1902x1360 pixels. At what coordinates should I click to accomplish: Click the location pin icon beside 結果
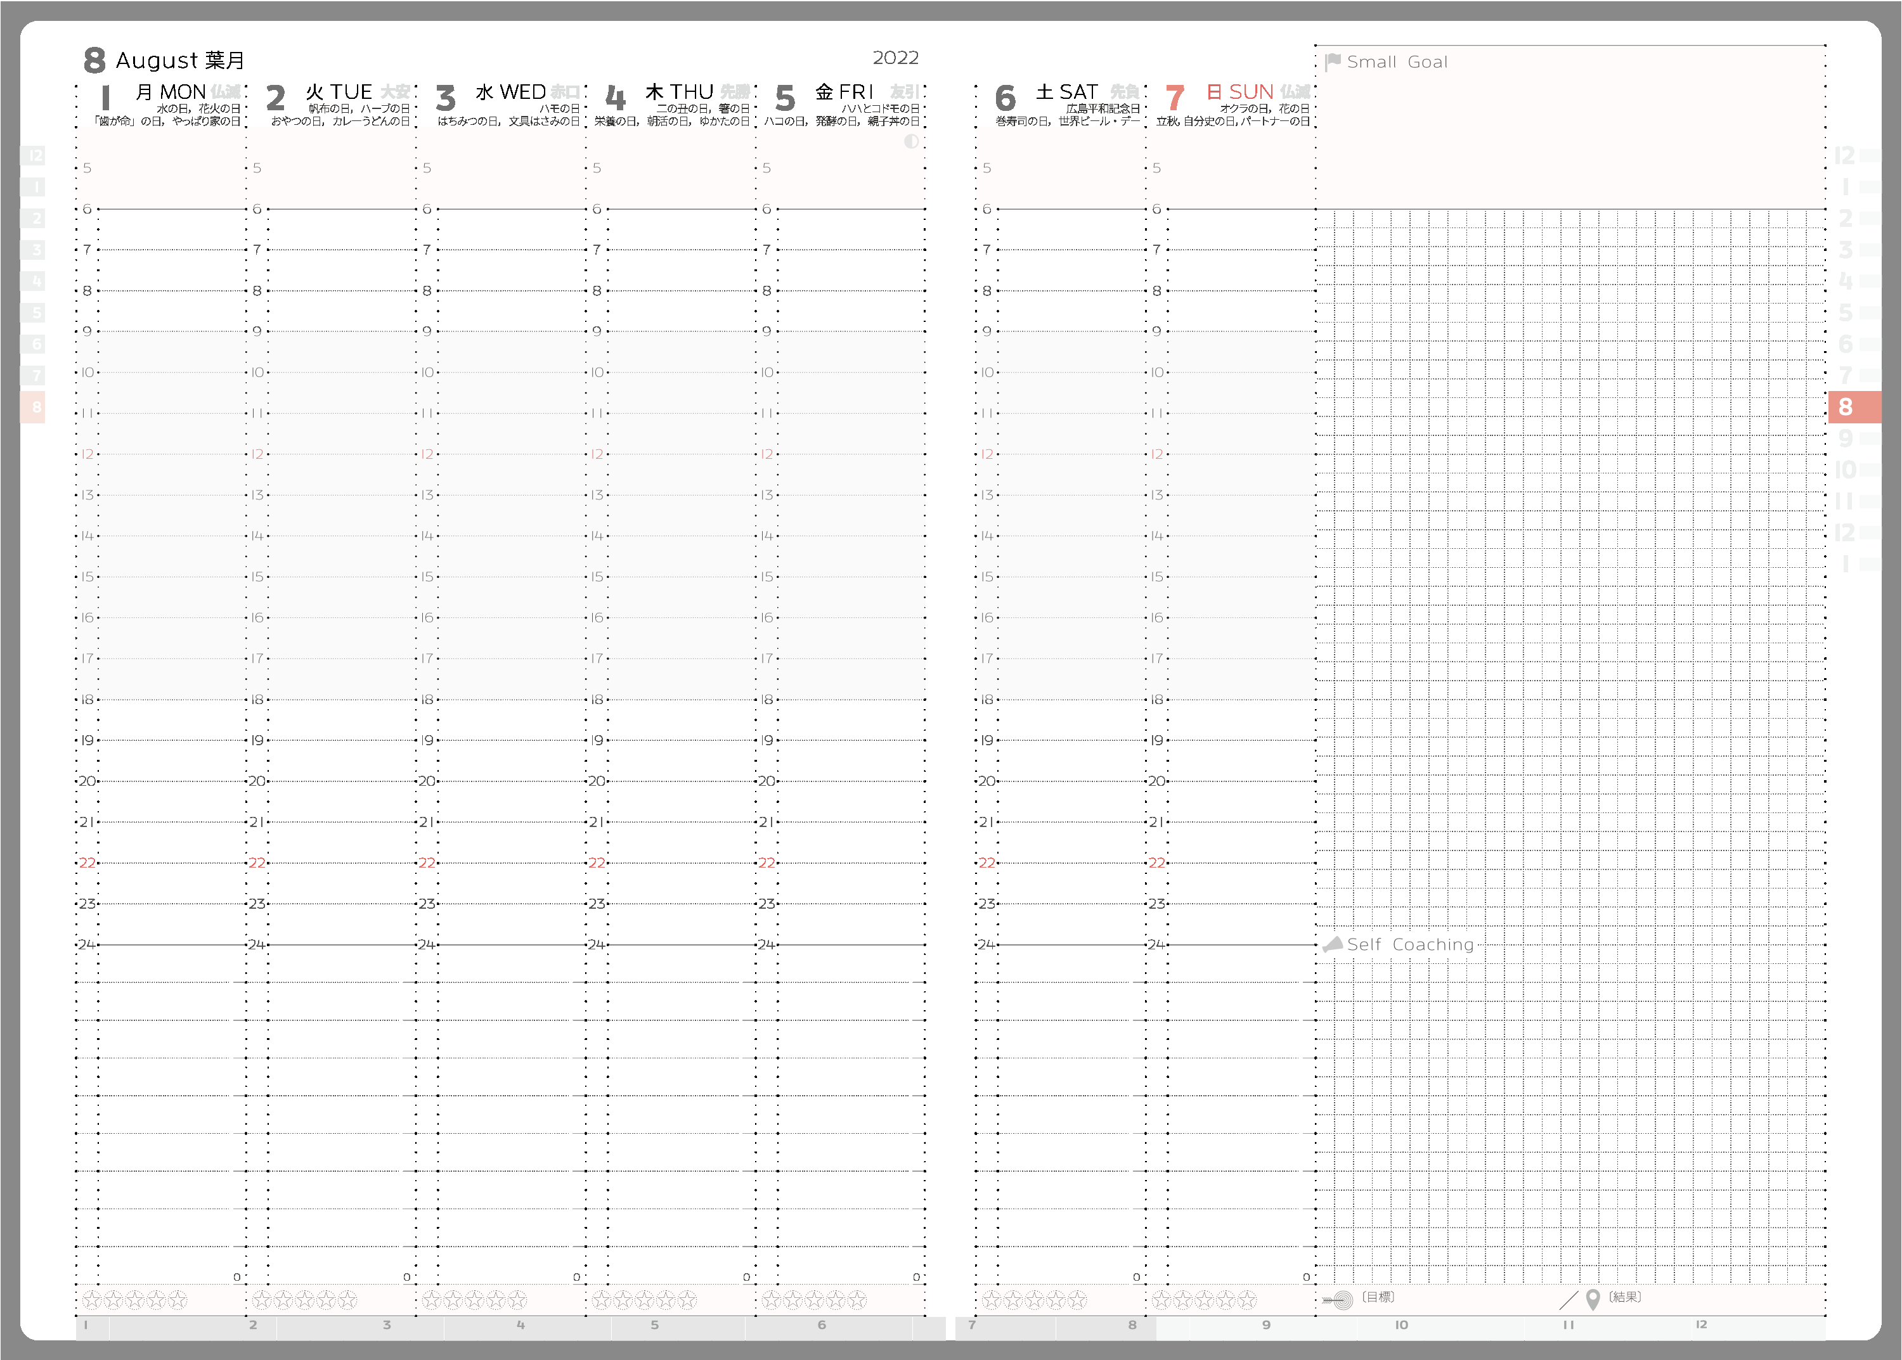point(1593,1299)
